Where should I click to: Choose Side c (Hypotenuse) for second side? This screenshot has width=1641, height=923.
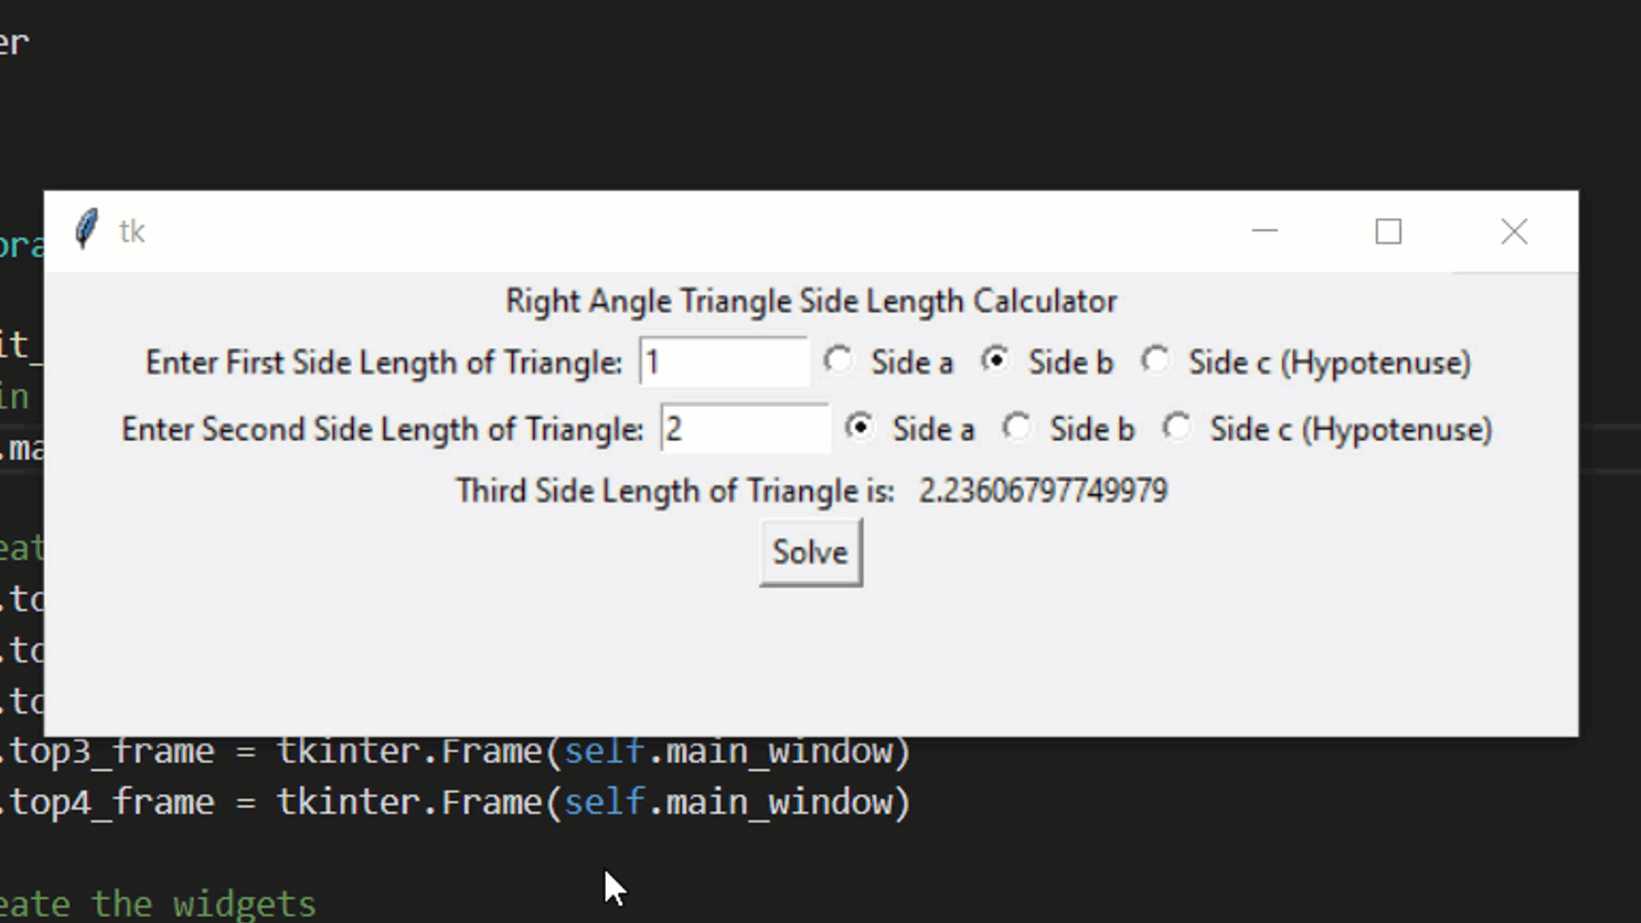[x=1327, y=429]
